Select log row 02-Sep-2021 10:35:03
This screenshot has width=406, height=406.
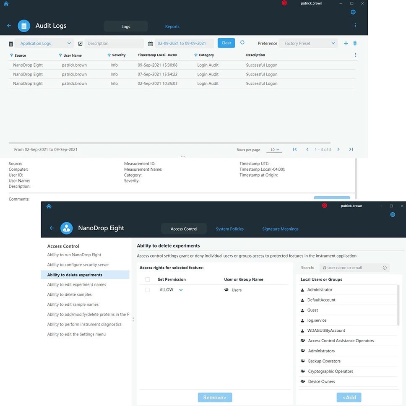click(182, 83)
